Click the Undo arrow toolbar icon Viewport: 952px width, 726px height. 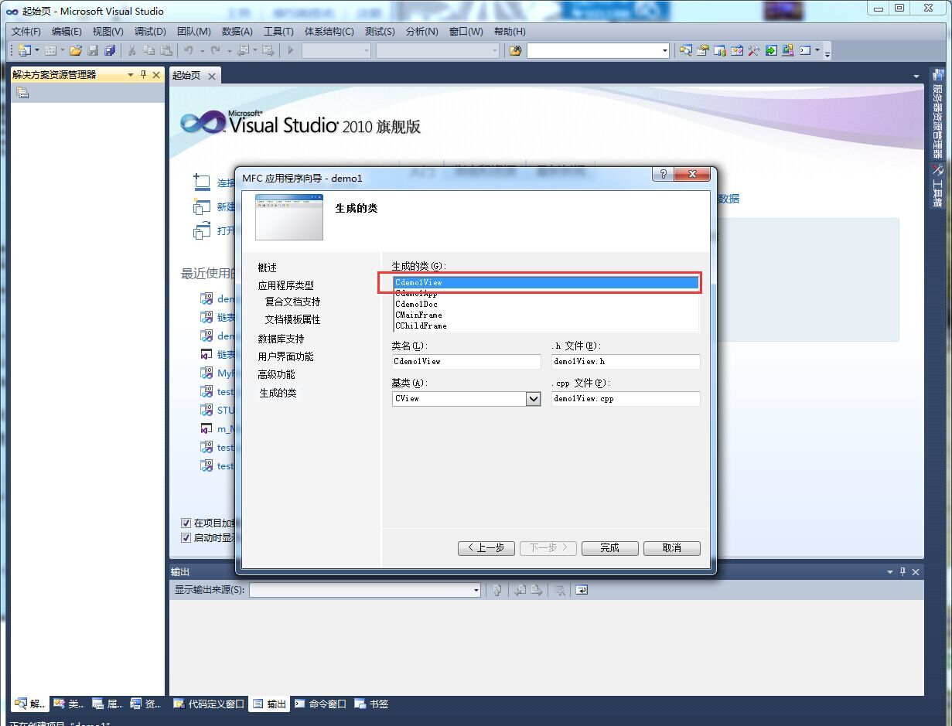(188, 50)
